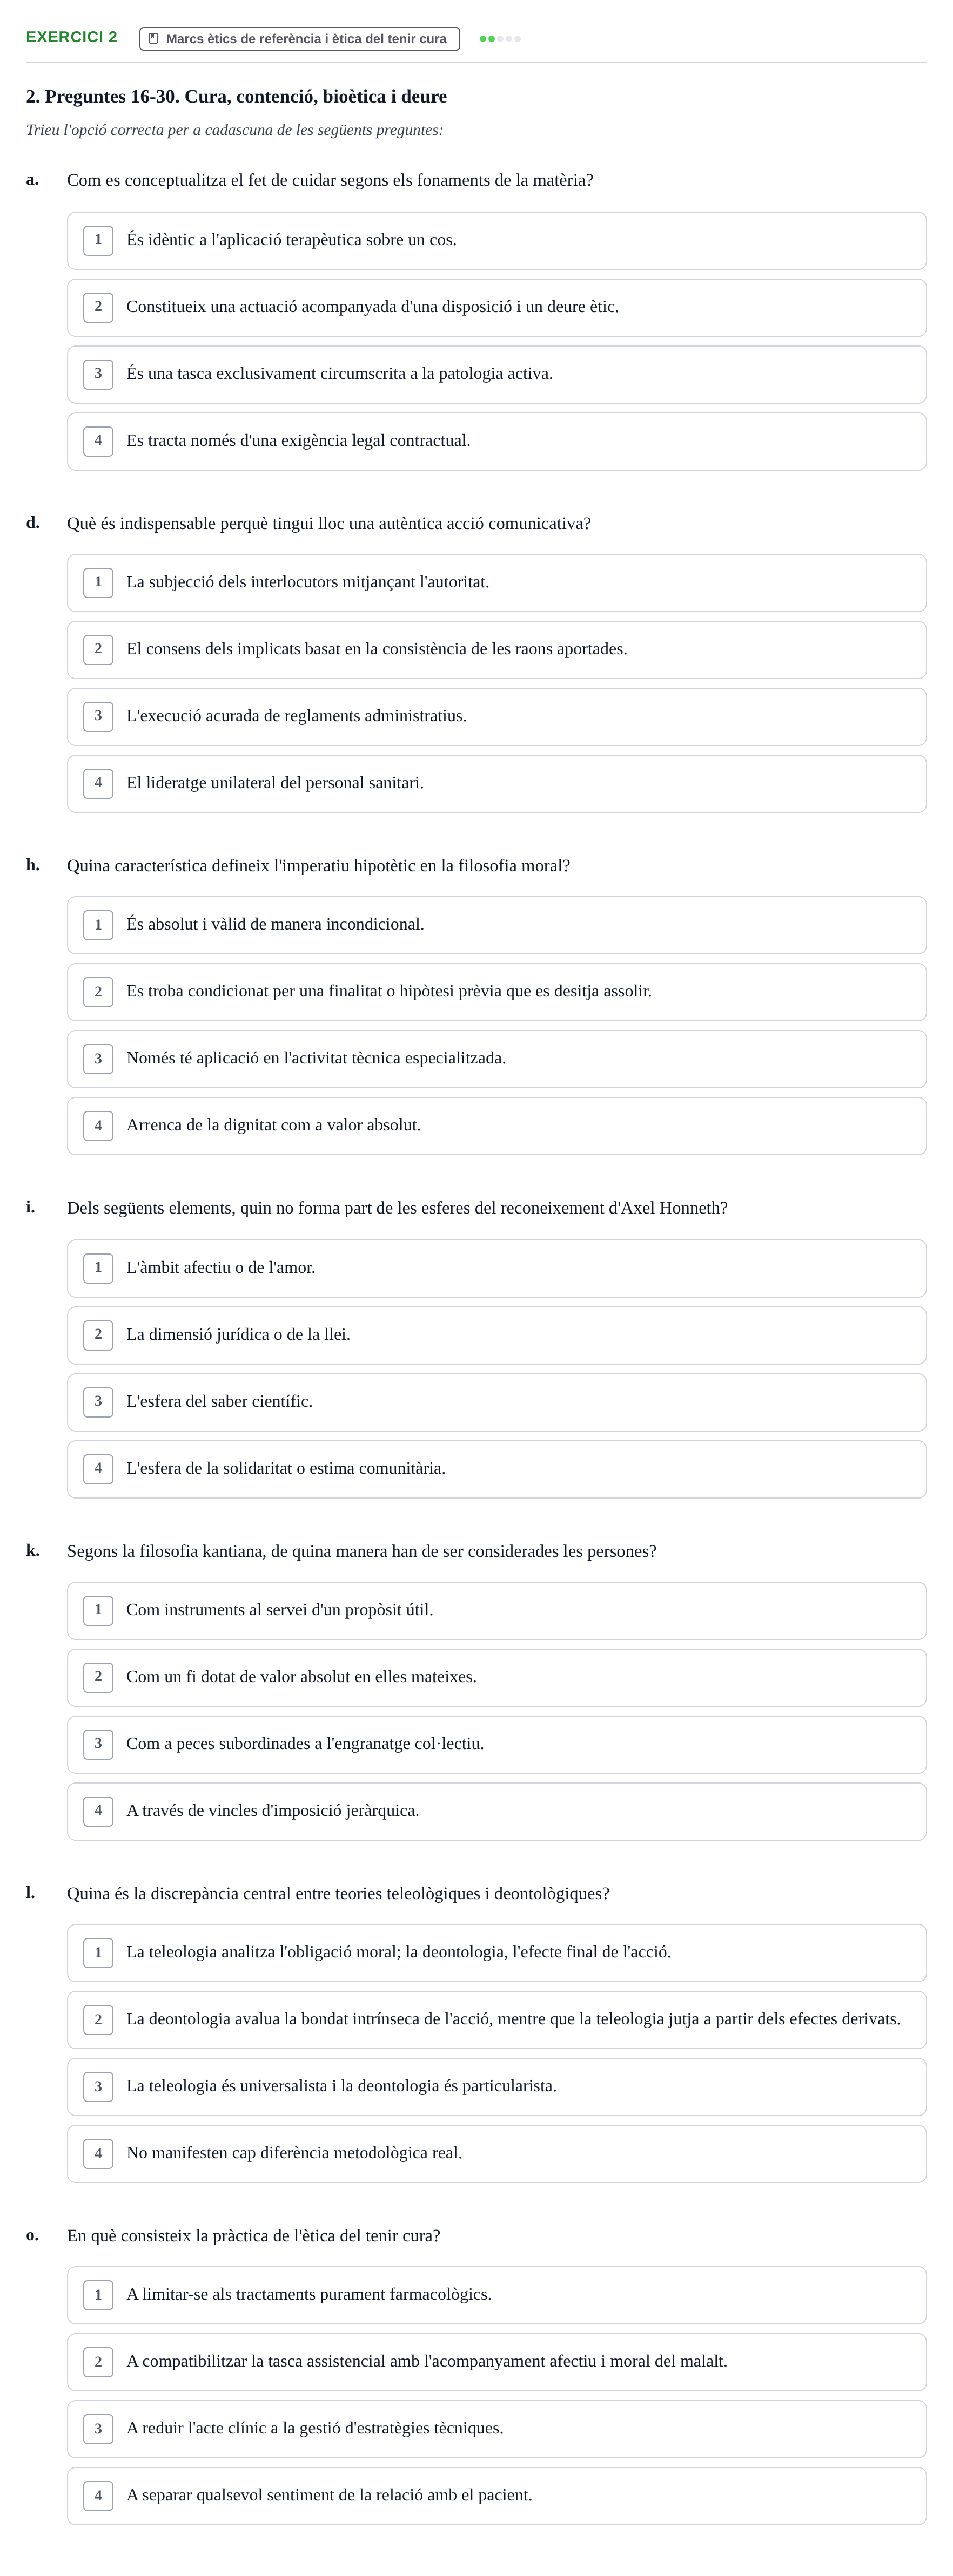Choose 'És absolut i vàlid de manera incondicional'
The image size is (953, 2576).
496,925
